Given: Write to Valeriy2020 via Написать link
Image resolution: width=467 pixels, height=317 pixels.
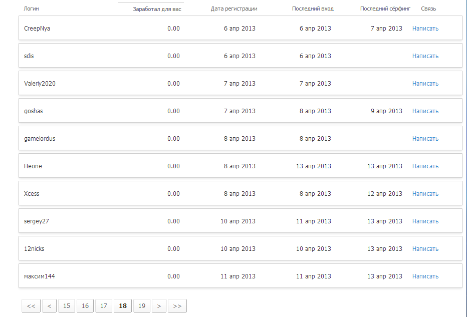Looking at the screenshot, I should [x=425, y=83].
